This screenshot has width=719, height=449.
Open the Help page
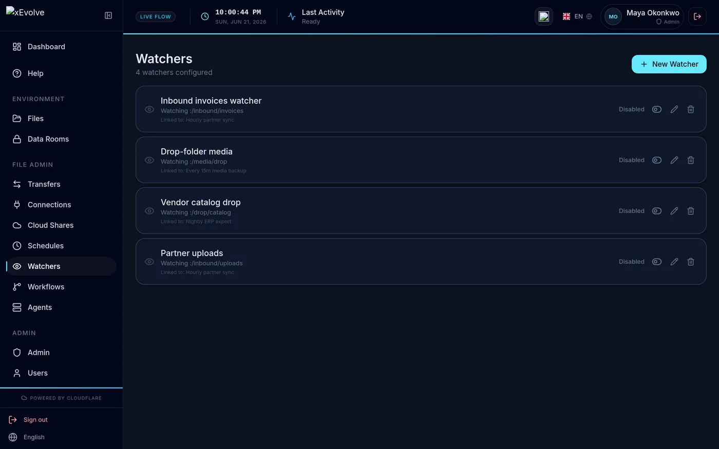tap(61, 73)
